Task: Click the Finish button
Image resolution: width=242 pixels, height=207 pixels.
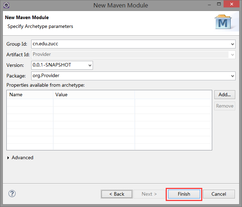Action: (184, 194)
